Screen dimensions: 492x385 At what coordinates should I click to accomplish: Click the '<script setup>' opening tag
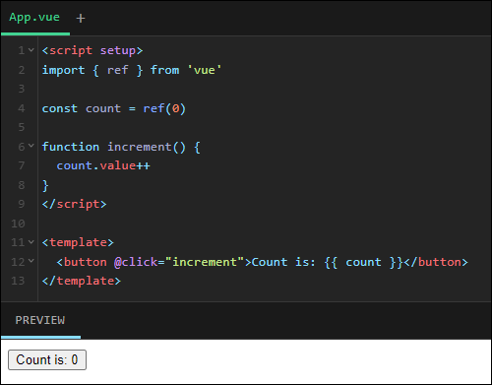[x=92, y=50]
